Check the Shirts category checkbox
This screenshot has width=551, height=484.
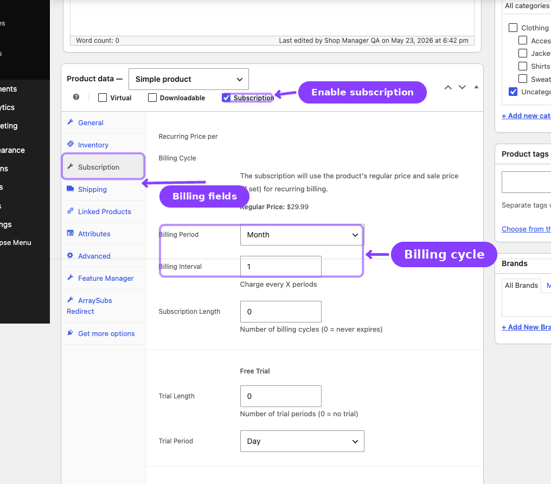pos(523,66)
